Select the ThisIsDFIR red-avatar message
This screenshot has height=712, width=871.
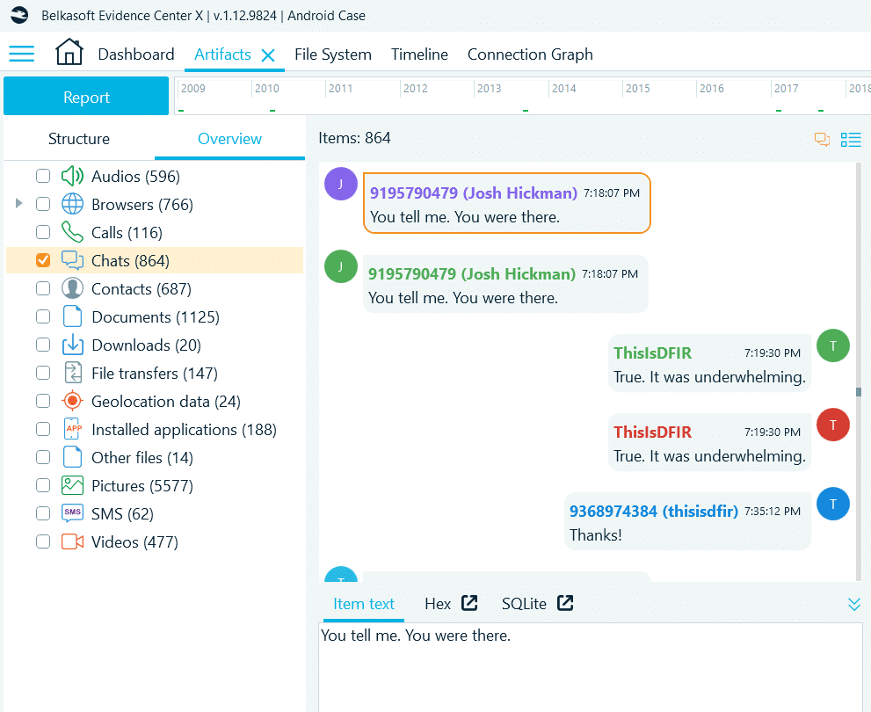tap(708, 444)
